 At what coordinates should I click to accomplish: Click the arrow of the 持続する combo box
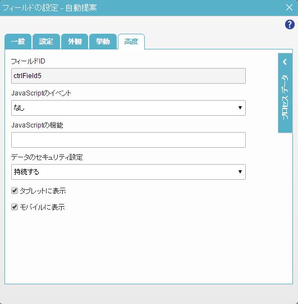(x=240, y=172)
